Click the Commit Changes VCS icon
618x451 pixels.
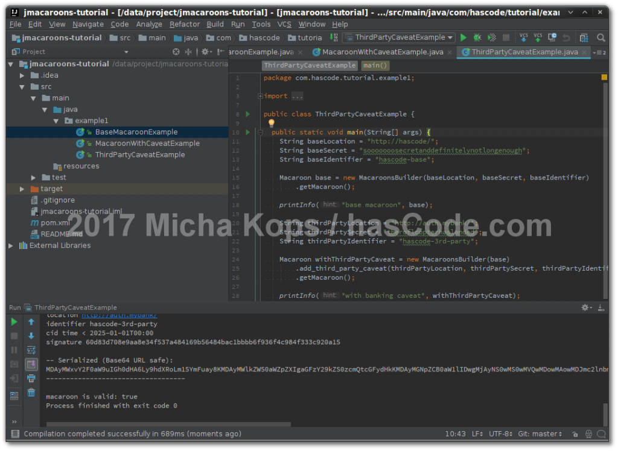[x=537, y=37]
